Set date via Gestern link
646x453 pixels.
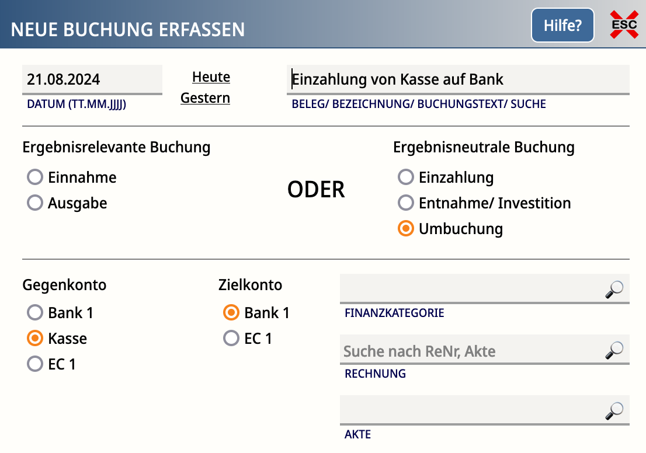tap(205, 98)
